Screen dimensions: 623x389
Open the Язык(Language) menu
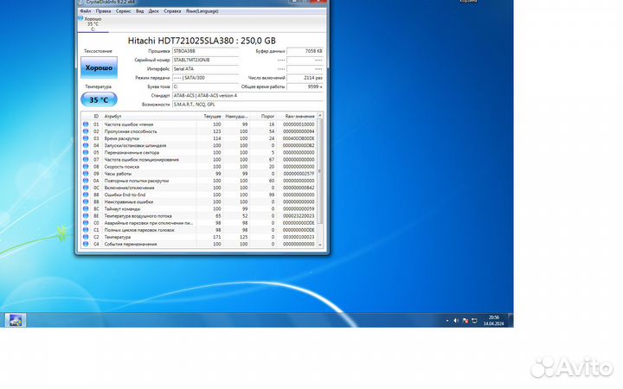[202, 11]
